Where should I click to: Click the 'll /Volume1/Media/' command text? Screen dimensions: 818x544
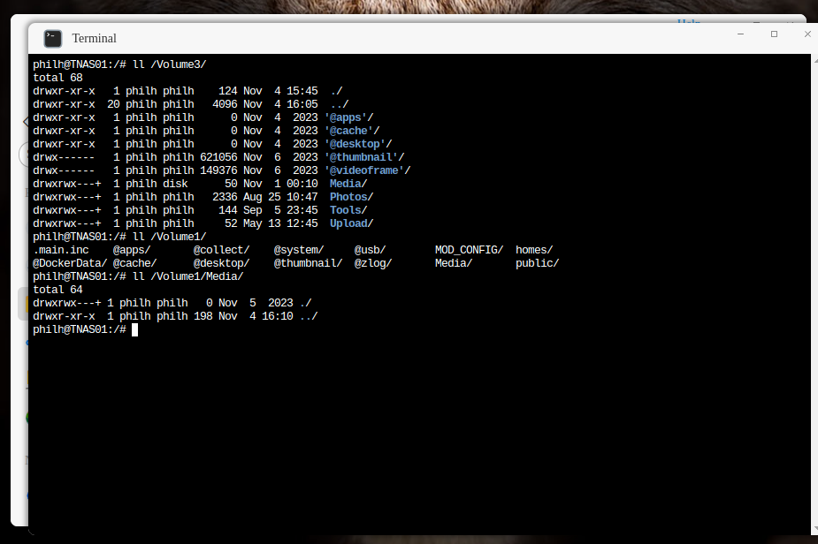pos(187,276)
